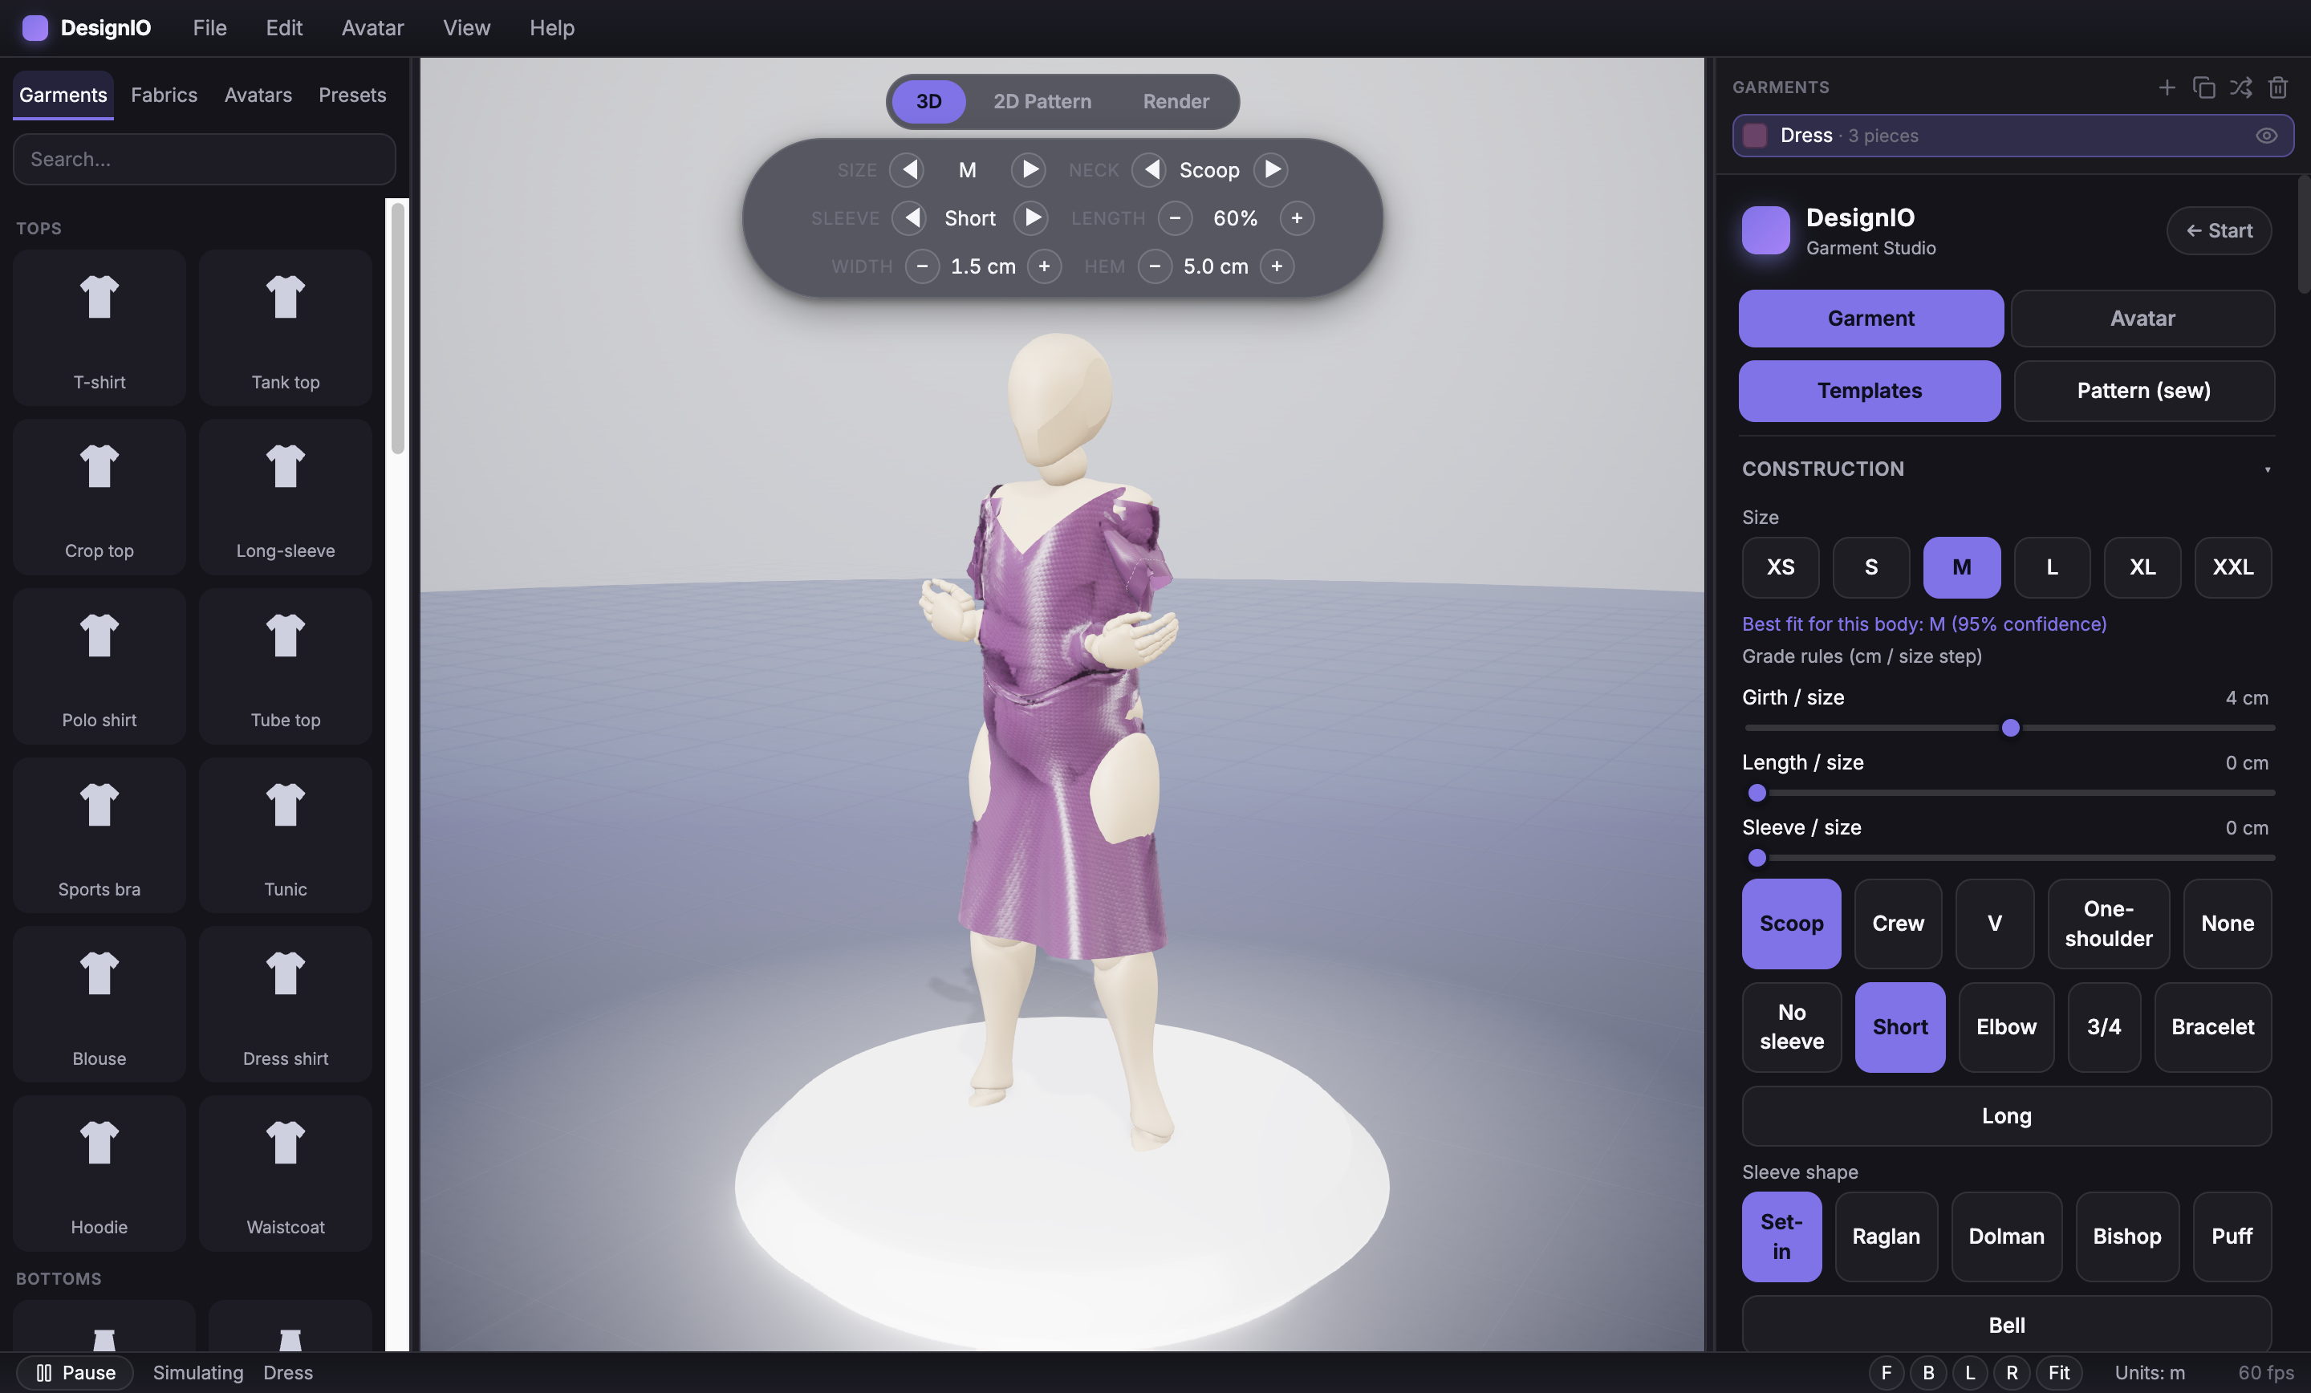The width and height of the screenshot is (2311, 1393).
Task: Choose the Crew neckline
Action: tap(1899, 924)
